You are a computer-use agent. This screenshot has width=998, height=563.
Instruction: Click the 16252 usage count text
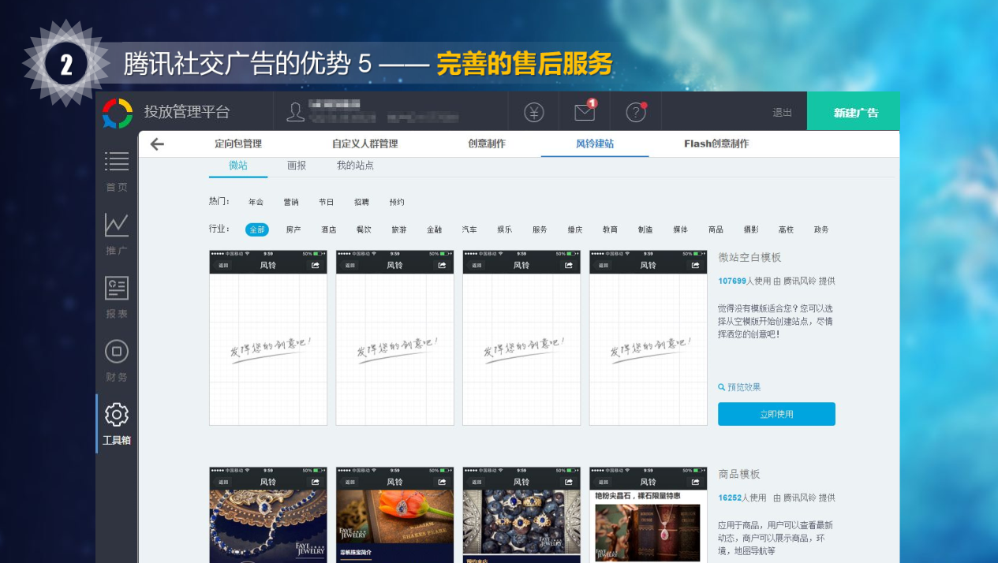pos(730,498)
